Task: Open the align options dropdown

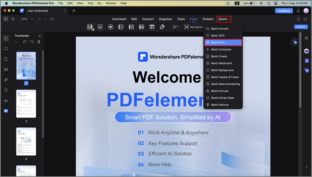Action: pyautogui.click(x=176, y=27)
